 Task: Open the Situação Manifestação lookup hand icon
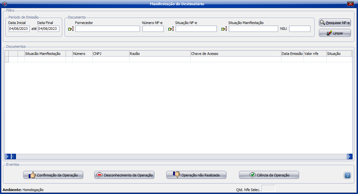point(224,29)
